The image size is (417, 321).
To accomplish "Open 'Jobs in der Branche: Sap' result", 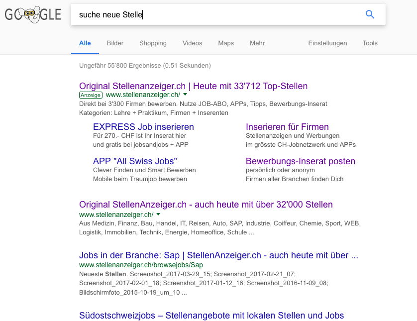I will pyautogui.click(x=218, y=255).
